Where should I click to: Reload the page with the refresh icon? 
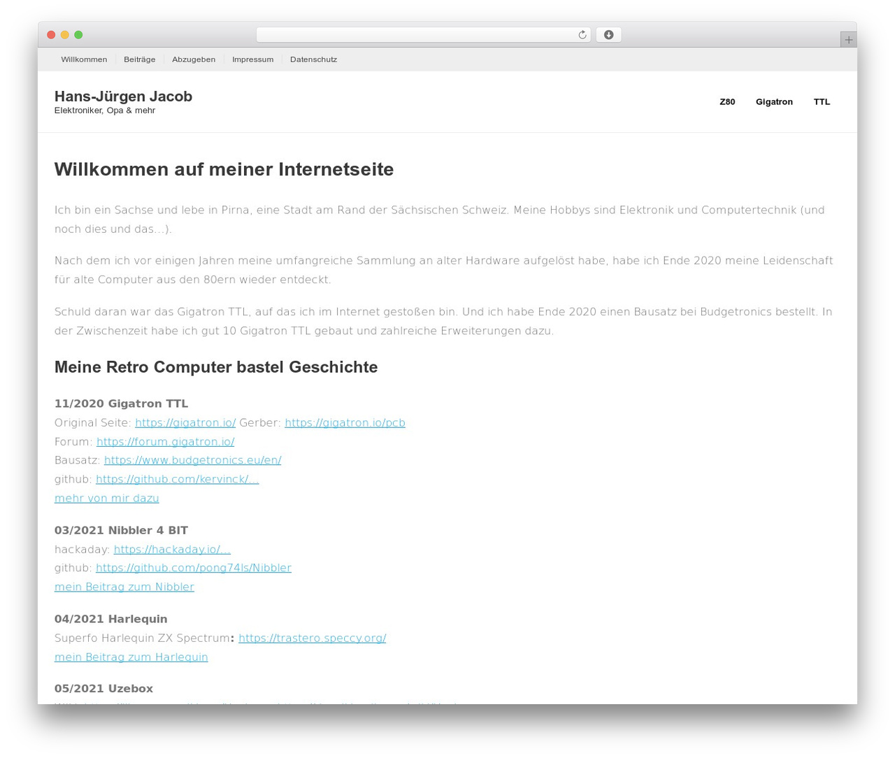click(582, 35)
